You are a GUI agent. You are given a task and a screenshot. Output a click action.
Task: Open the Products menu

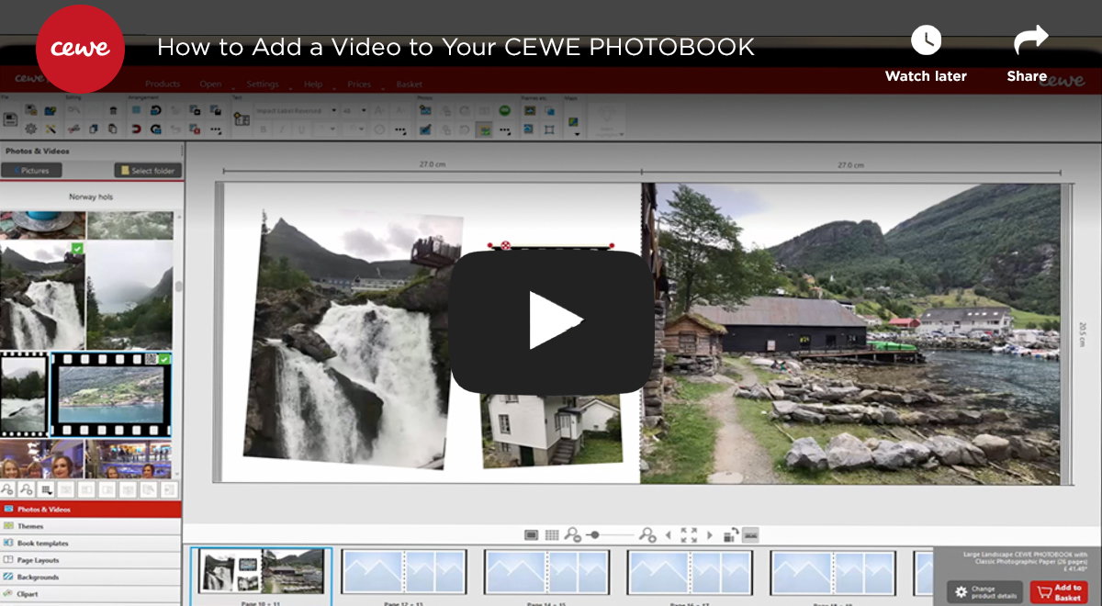[163, 84]
